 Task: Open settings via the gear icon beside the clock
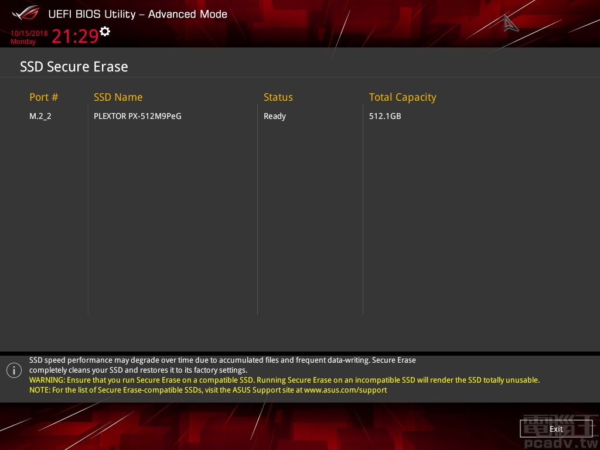tap(104, 32)
